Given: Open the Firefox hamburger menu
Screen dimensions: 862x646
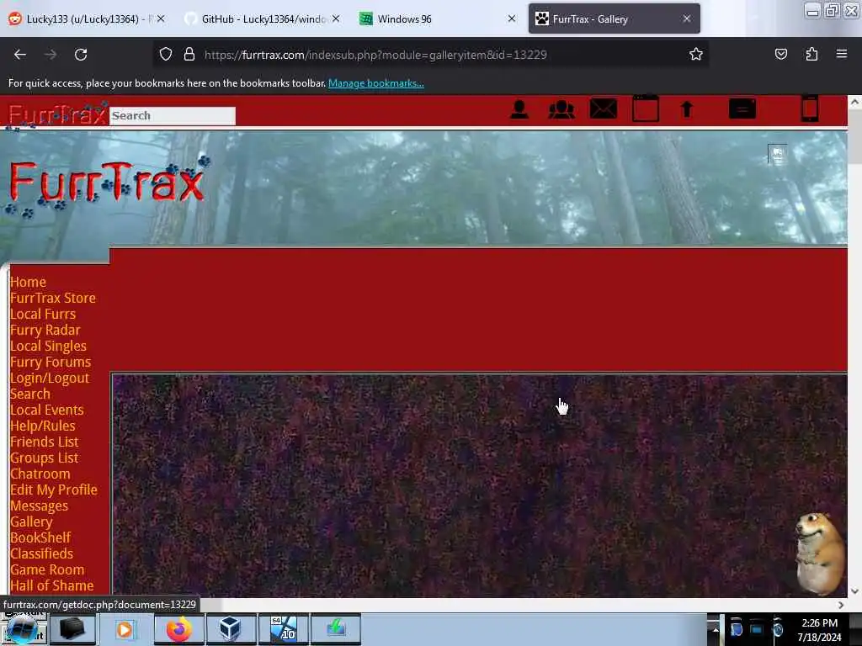Looking at the screenshot, I should tap(841, 54).
